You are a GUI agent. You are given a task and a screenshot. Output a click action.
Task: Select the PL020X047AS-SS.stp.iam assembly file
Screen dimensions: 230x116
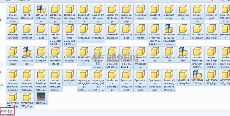coord(27,56)
